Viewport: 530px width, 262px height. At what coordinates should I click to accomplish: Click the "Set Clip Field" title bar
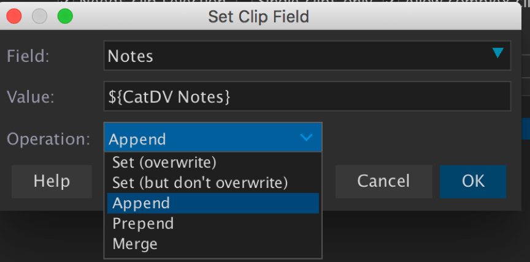(x=258, y=17)
